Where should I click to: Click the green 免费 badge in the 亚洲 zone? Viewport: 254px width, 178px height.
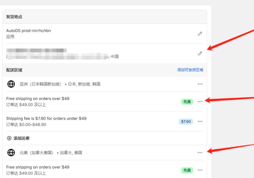click(187, 102)
